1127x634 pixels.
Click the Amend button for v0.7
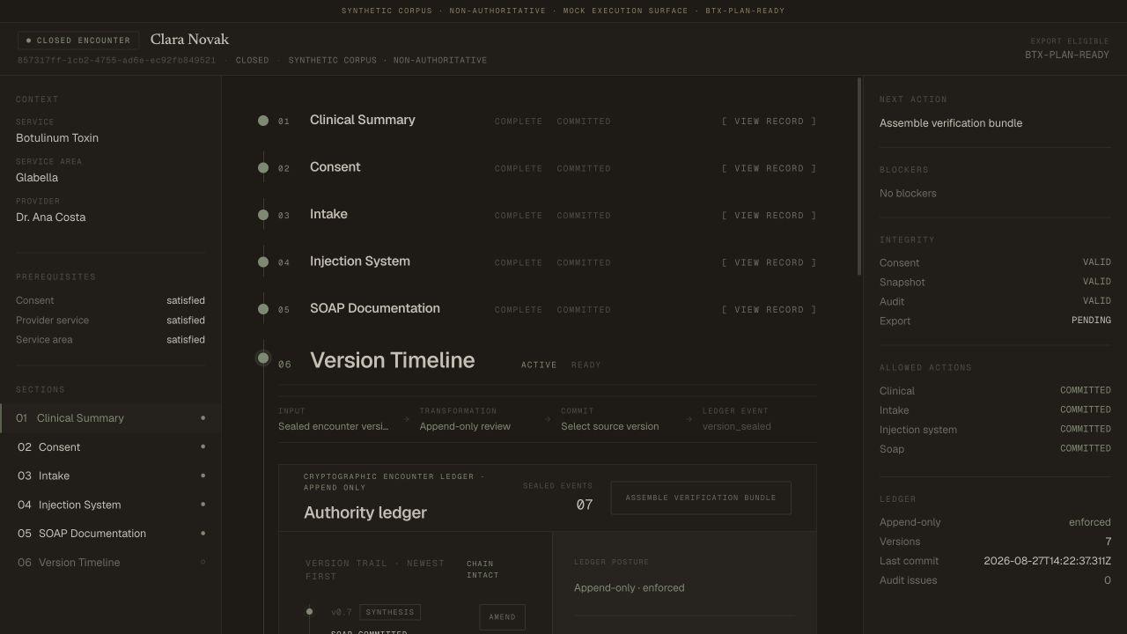(502, 616)
